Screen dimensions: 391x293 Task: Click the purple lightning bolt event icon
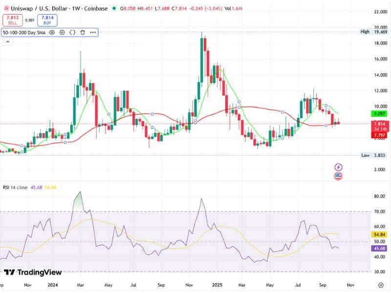pos(338,167)
